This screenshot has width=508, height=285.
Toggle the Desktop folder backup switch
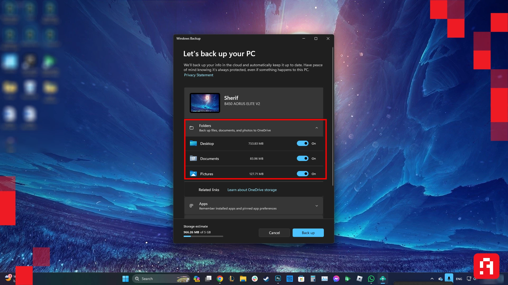coord(302,143)
